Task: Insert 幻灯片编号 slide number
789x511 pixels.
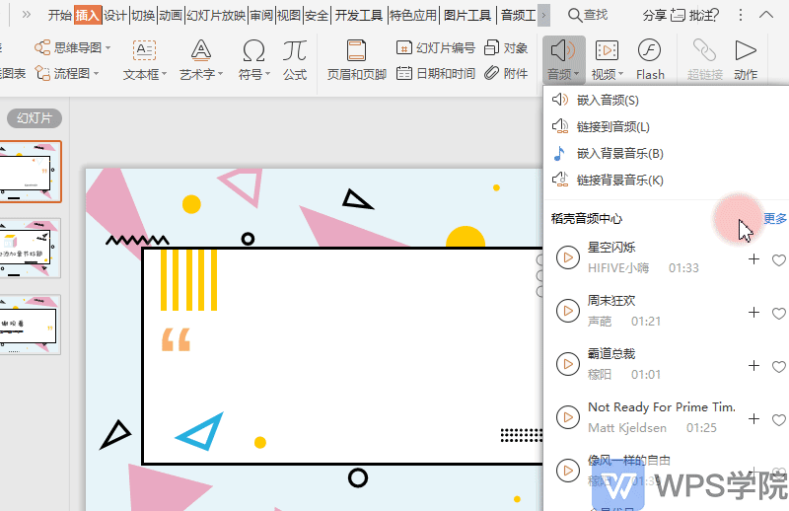Action: coord(436,47)
